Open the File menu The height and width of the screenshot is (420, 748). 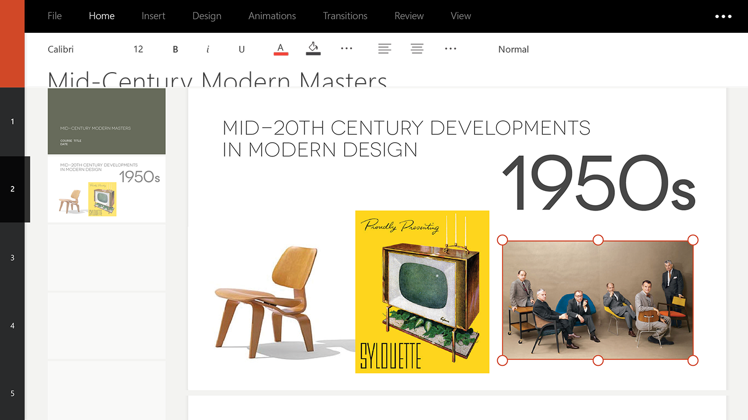pyautogui.click(x=55, y=16)
